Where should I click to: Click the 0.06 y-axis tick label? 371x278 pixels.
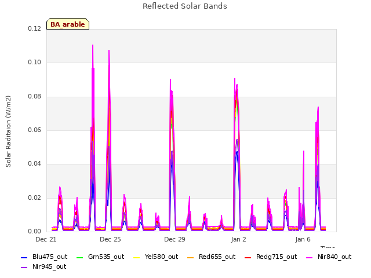tap(35, 130)
